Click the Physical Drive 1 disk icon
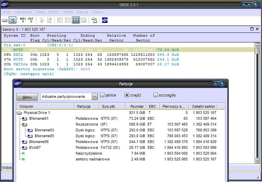The width and height of the screenshot is (262, 182). pos(19,113)
